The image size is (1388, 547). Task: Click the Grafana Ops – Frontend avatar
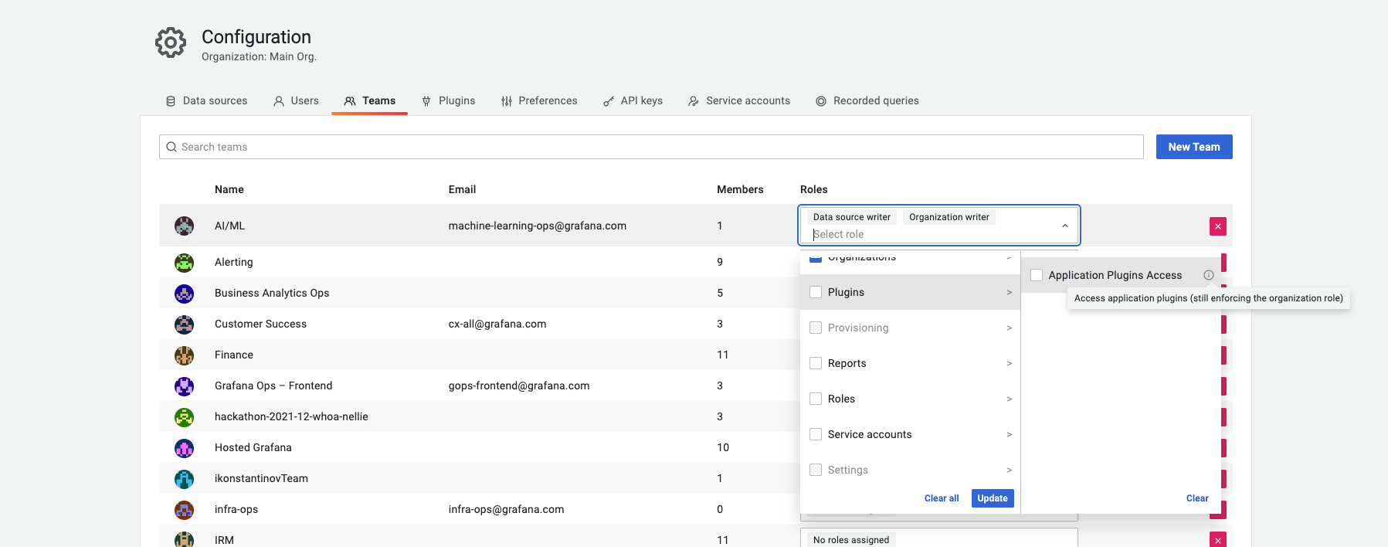(x=184, y=386)
